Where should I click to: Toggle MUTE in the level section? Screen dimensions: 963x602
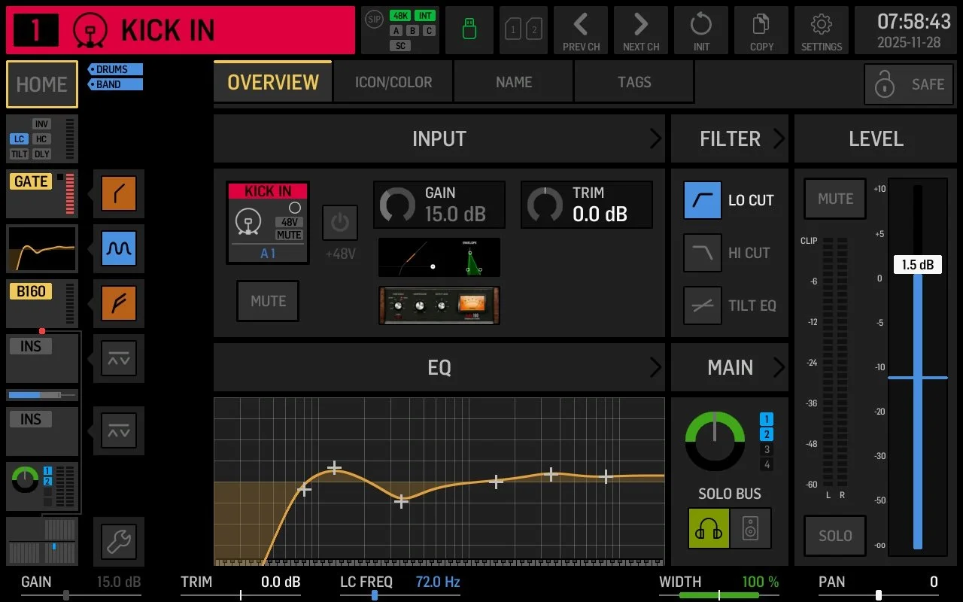point(835,199)
